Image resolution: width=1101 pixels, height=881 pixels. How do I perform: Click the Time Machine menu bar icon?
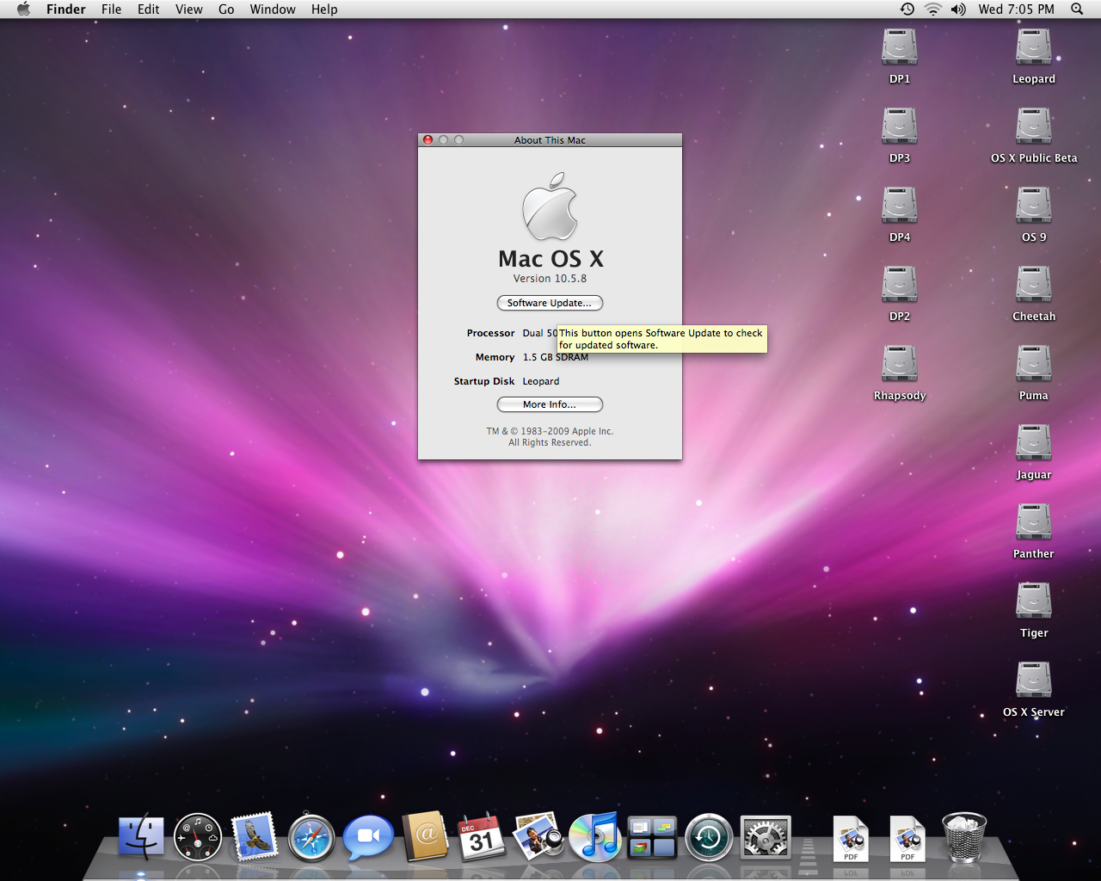(x=907, y=9)
